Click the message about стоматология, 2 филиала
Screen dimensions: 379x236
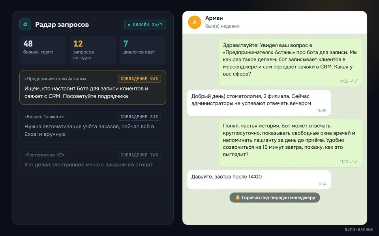259,103
